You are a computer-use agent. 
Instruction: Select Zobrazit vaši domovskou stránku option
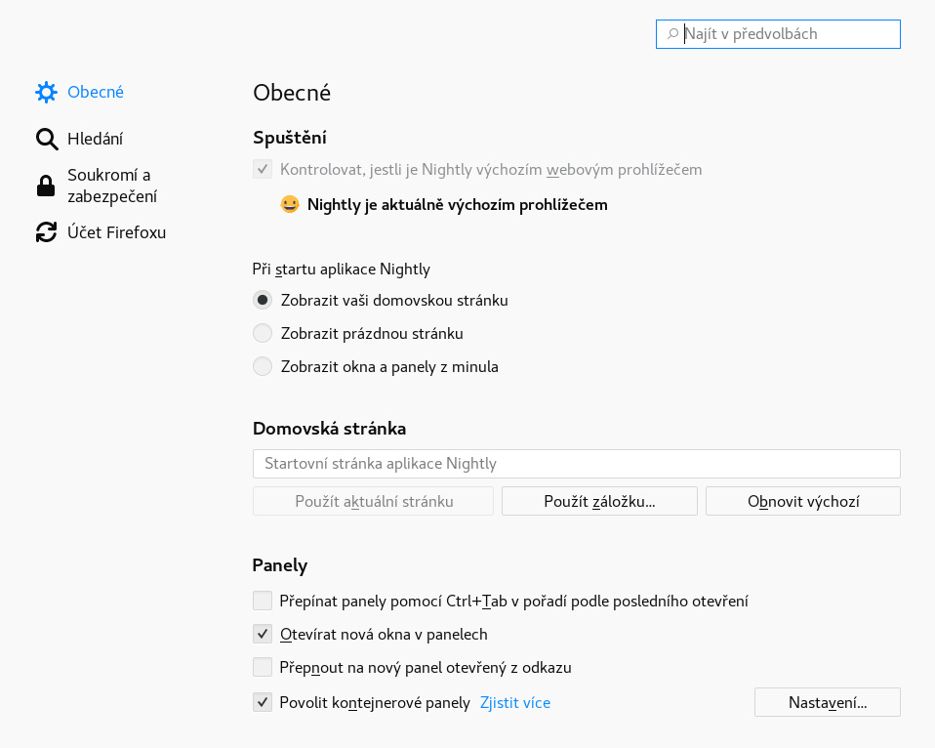(263, 300)
